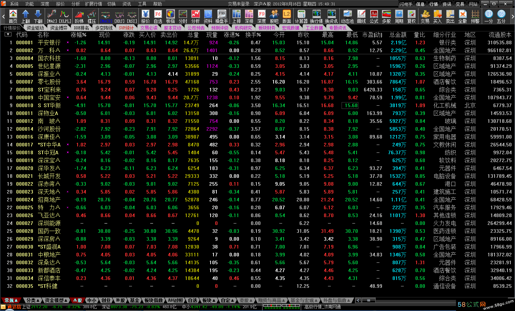Click the 首页 home icon

(x=13, y=16)
